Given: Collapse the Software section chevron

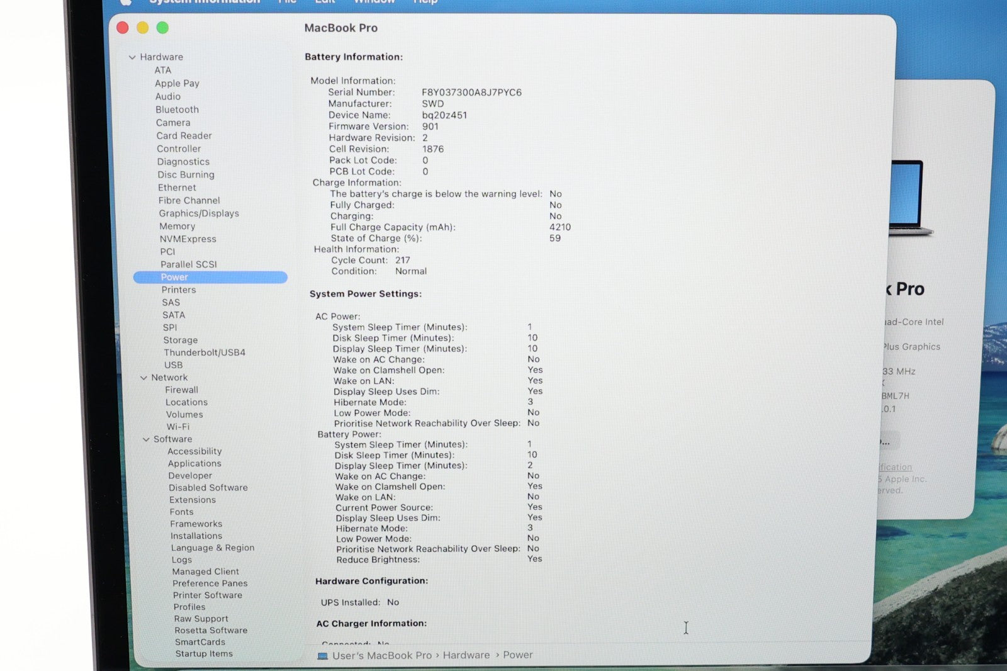Looking at the screenshot, I should (x=146, y=439).
